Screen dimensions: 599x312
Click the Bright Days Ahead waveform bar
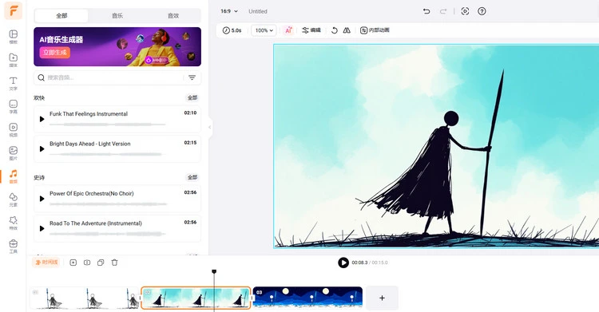pos(108,154)
